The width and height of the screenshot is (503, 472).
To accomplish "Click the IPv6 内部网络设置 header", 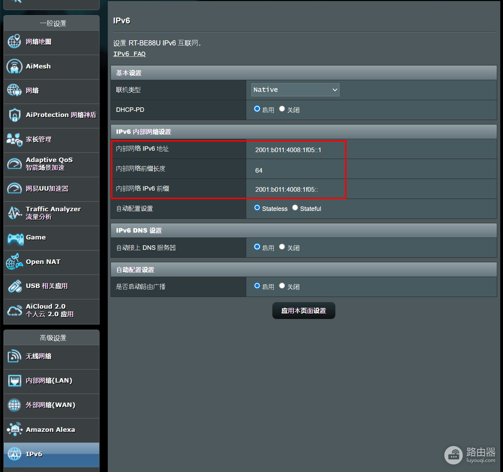I will coord(304,132).
